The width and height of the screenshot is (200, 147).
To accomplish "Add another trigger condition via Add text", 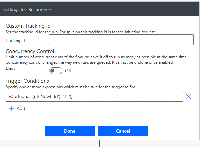I will [21, 108].
